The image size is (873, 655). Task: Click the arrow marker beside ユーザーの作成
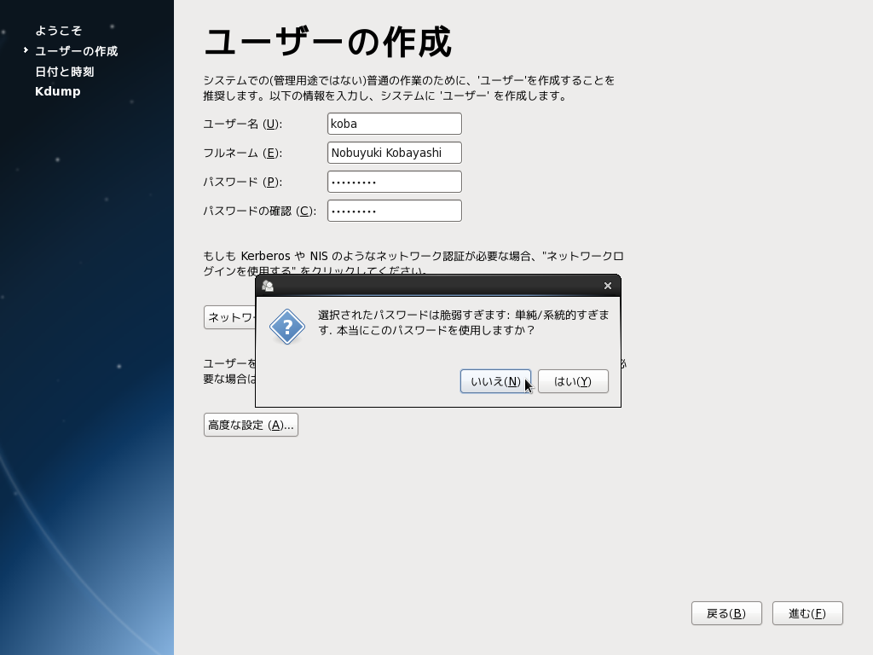[26, 50]
